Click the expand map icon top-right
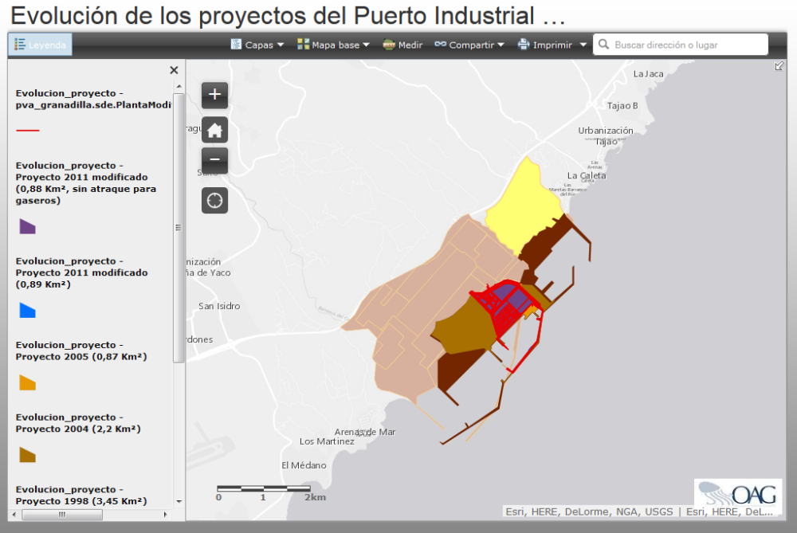The width and height of the screenshot is (797, 533). click(x=779, y=66)
